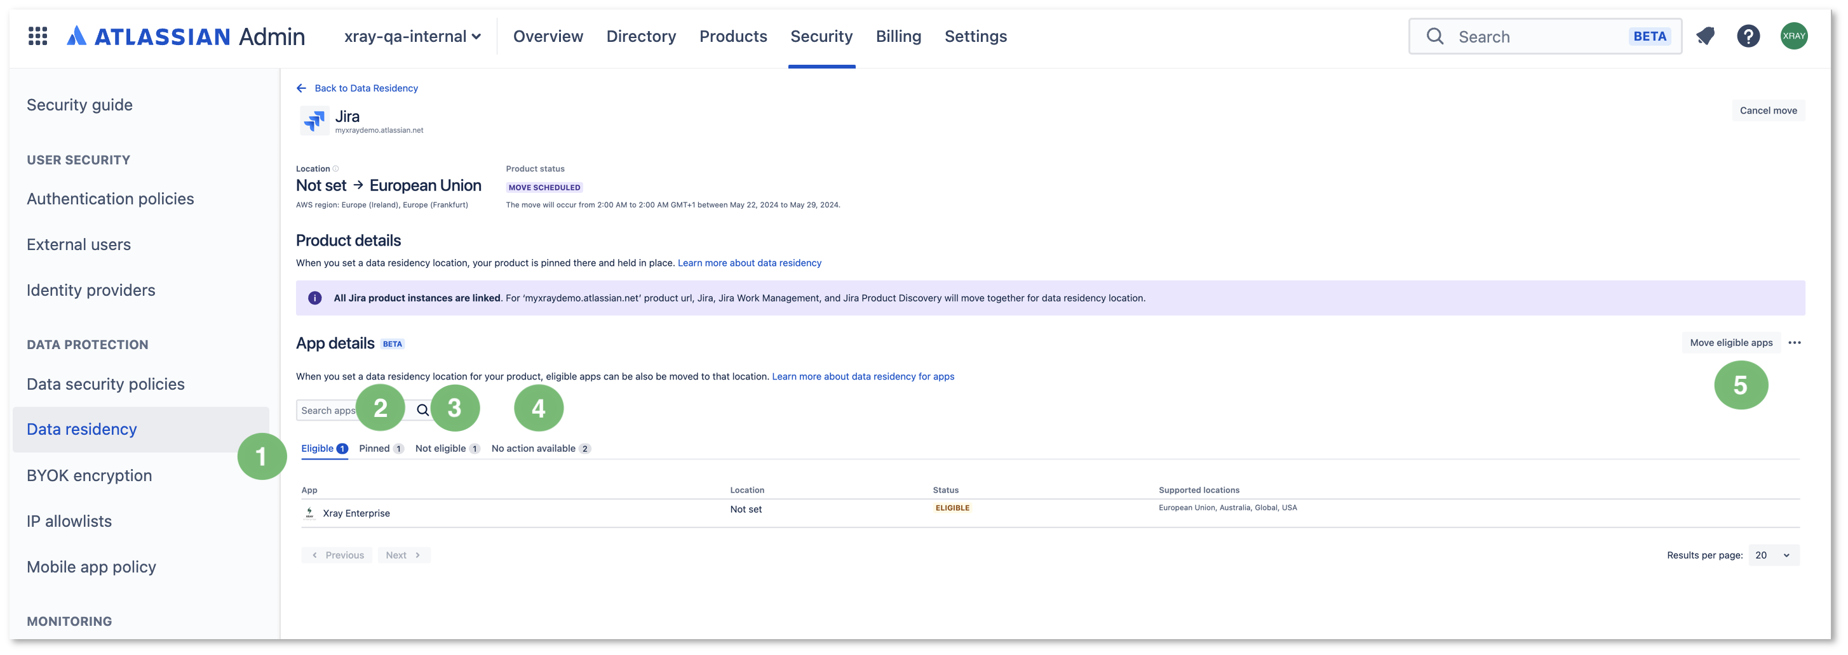Image resolution: width=1848 pixels, height=655 pixels.
Task: Click the MOVE SCHEDULED status badge
Action: pos(544,188)
